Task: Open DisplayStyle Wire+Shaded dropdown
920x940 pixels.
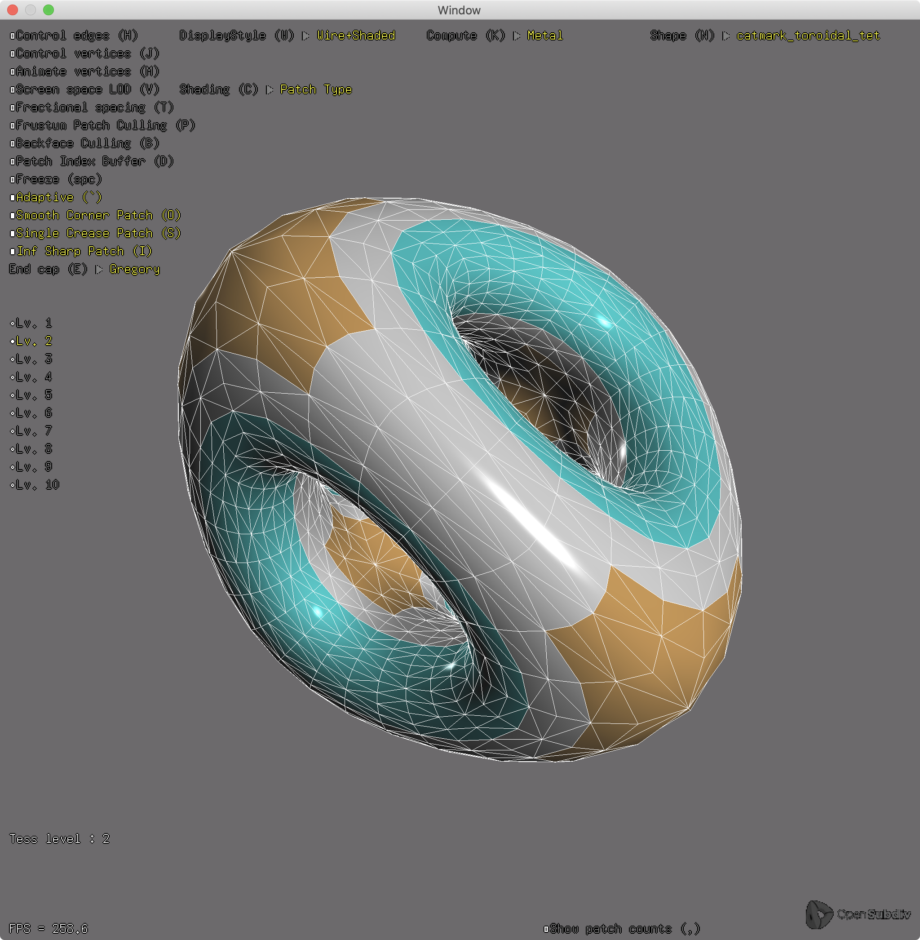Action: click(356, 36)
